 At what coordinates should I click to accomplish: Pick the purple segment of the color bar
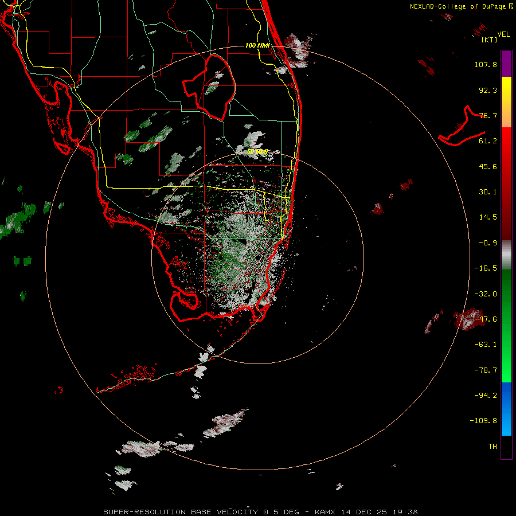506,64
